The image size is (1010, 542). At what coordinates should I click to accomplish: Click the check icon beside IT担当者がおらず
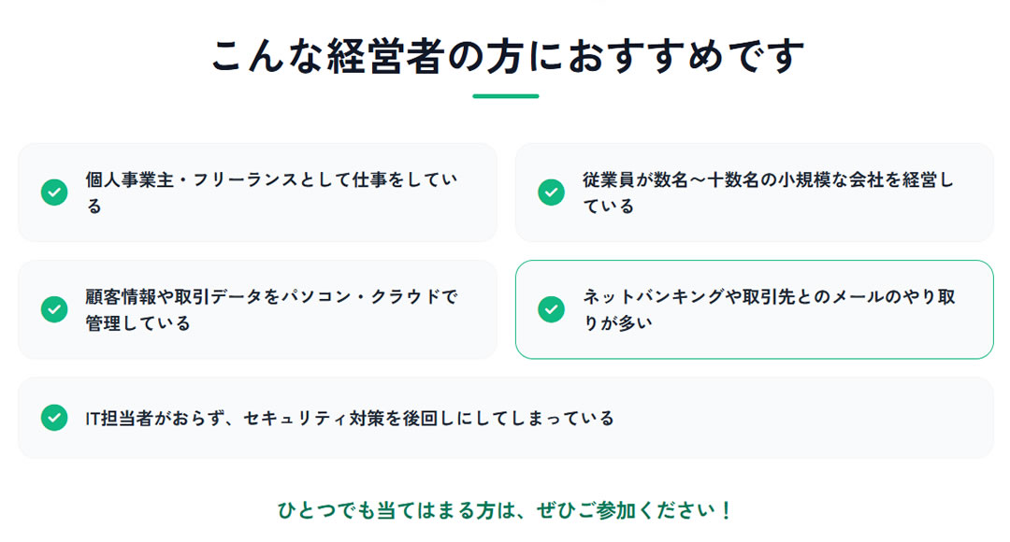(54, 418)
